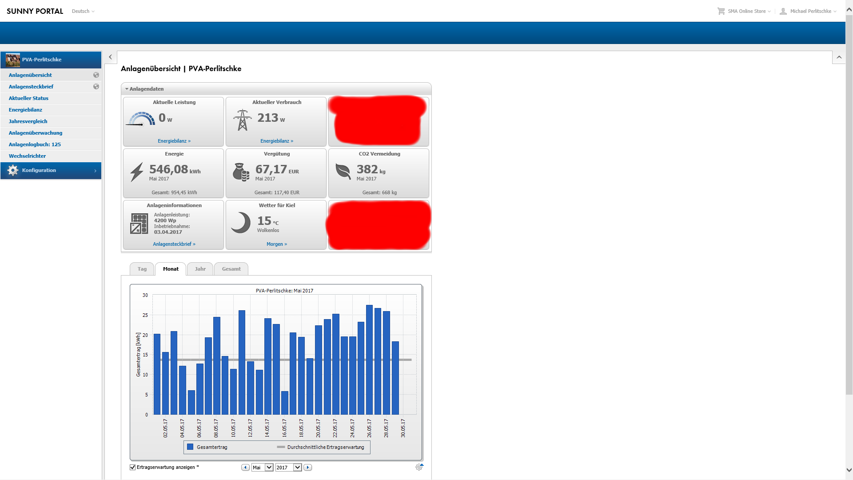Click the SMA Online Store cart icon
853x480 pixels.
tap(721, 11)
